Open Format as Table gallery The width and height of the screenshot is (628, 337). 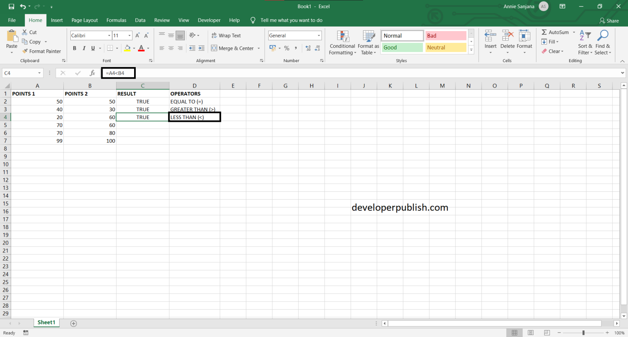(368, 43)
